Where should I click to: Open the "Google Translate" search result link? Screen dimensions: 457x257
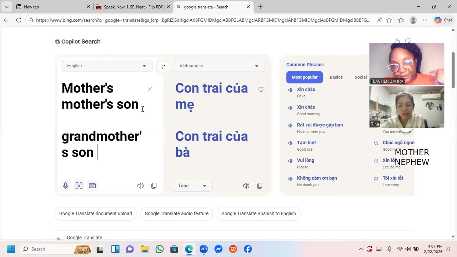(84, 237)
